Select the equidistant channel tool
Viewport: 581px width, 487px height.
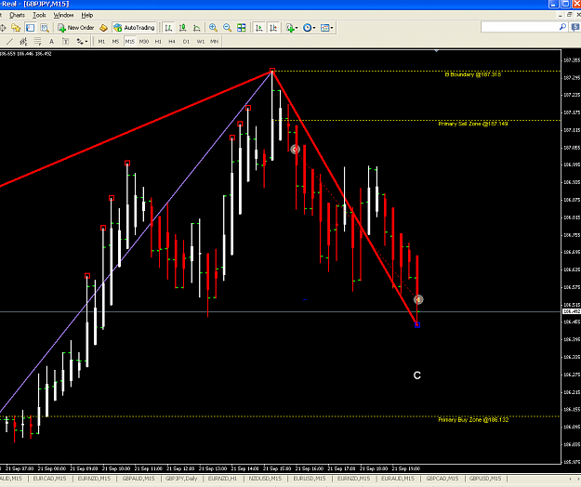click(23, 42)
